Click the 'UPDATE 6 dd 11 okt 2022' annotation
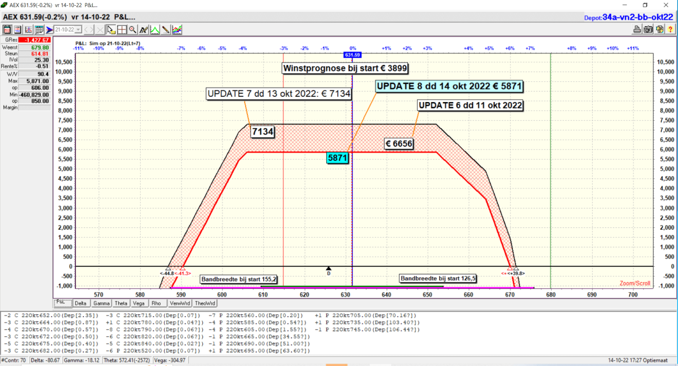 click(x=471, y=105)
